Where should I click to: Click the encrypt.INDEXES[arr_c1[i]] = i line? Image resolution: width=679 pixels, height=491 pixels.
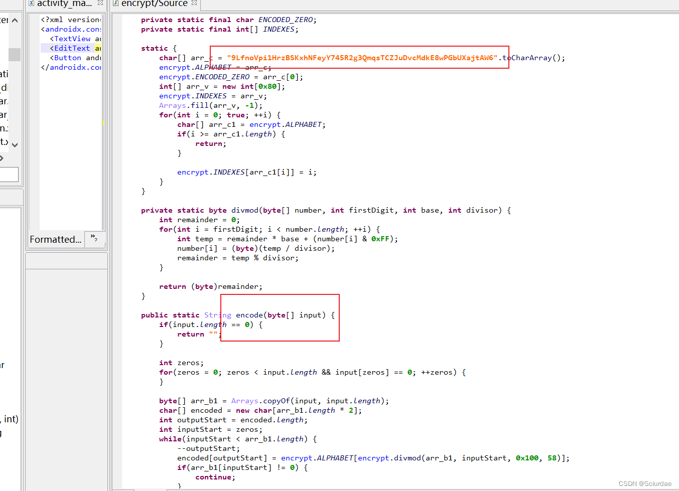[247, 172]
